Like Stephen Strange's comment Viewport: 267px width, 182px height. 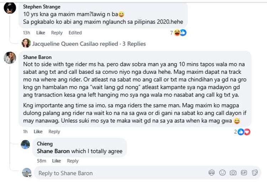pyautogui.click(x=41, y=33)
